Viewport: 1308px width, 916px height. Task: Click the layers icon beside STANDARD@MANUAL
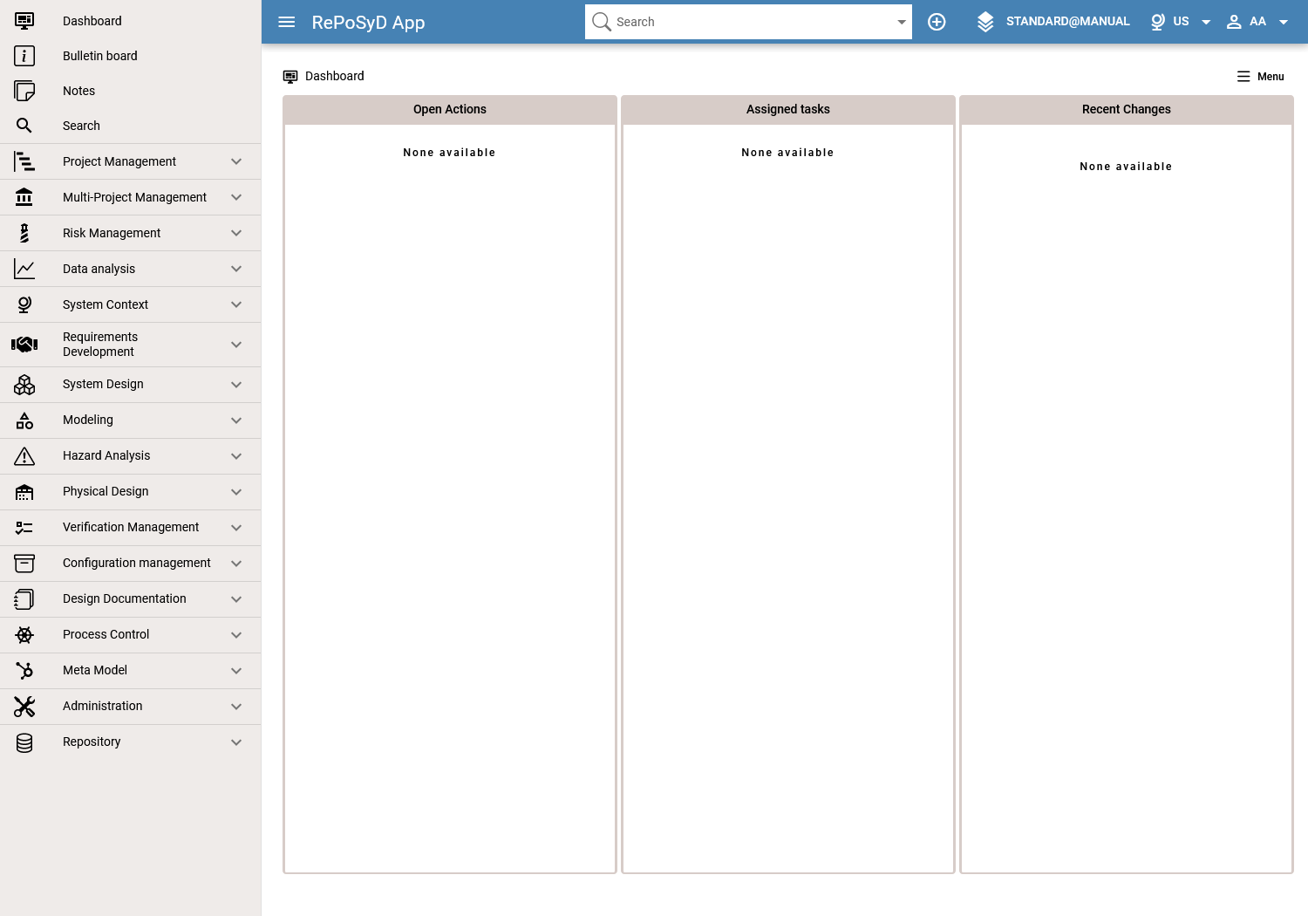tap(985, 22)
